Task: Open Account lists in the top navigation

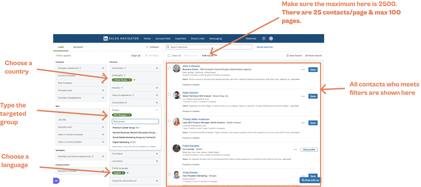Action: coord(163,38)
